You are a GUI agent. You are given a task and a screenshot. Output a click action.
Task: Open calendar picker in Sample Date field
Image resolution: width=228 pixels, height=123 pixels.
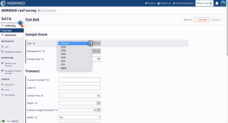pyautogui.click(x=99, y=59)
